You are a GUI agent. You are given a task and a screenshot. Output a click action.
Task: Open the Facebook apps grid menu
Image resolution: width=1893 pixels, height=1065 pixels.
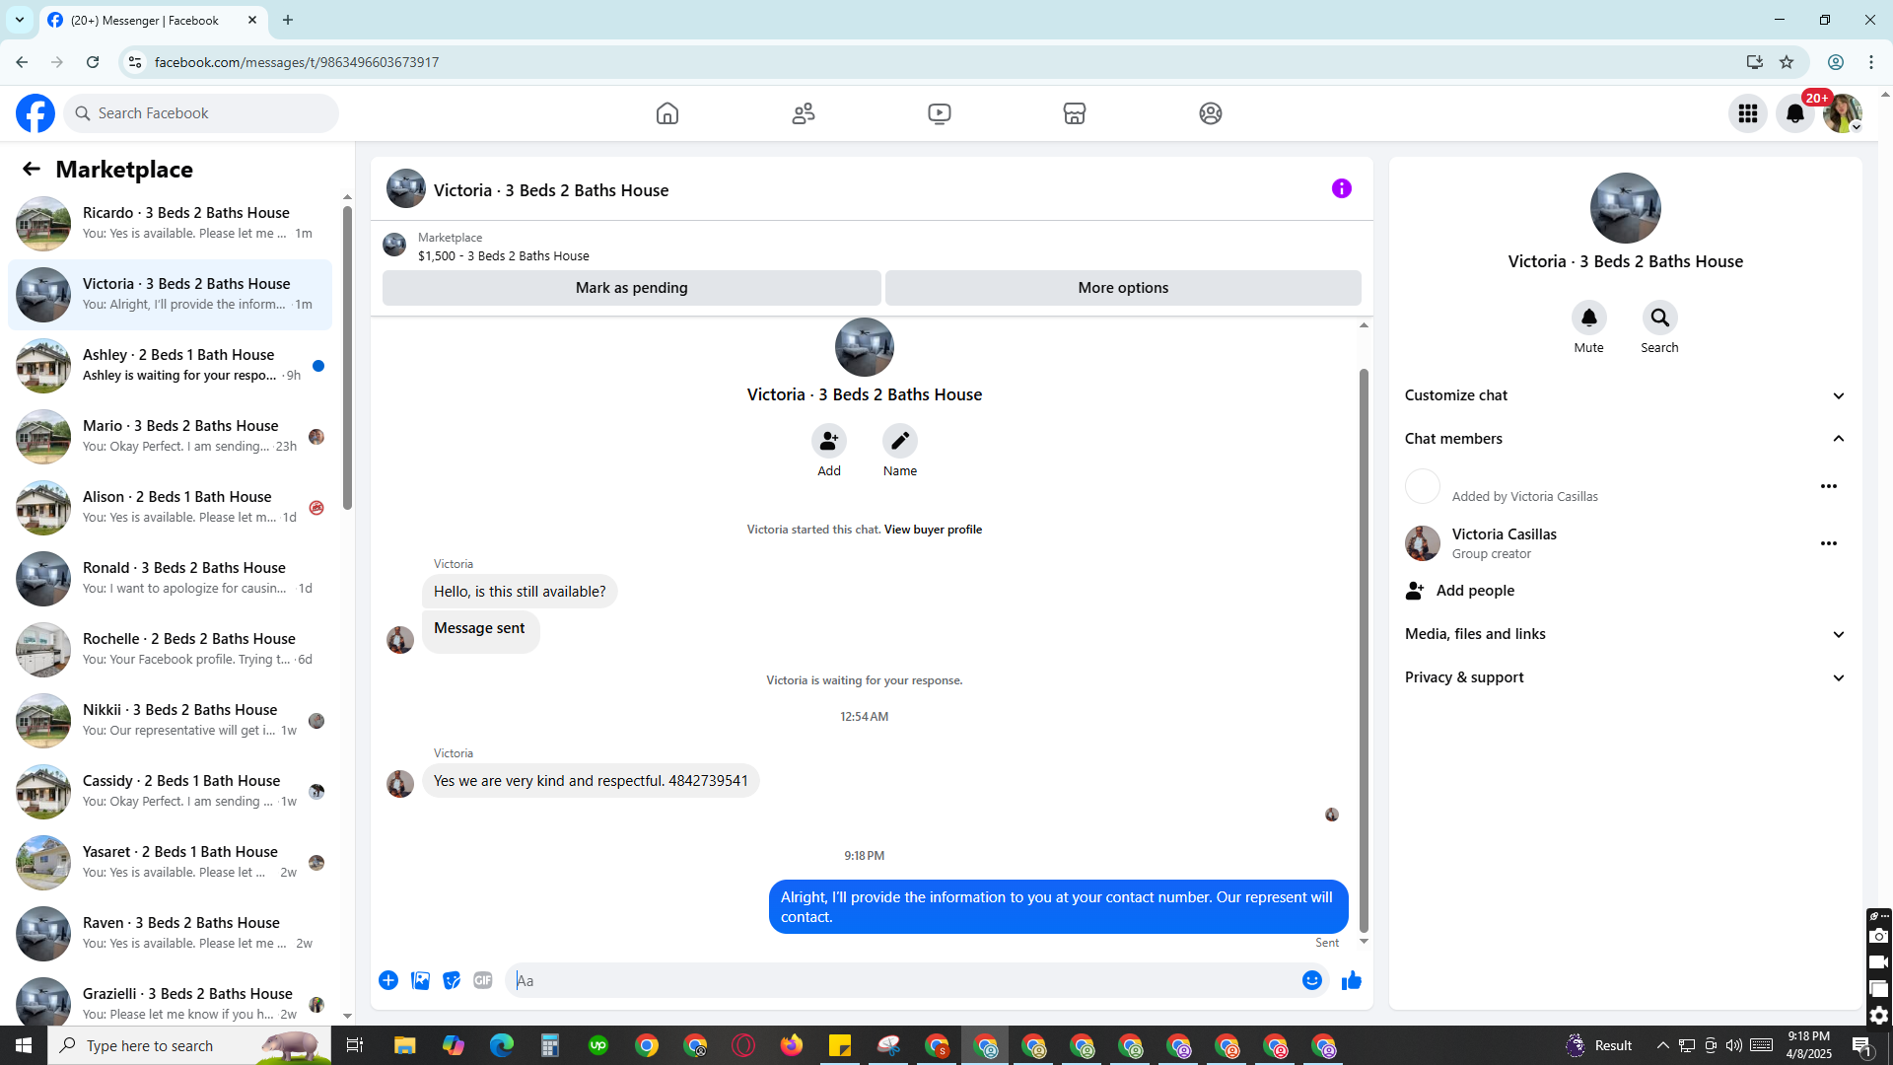coord(1747,113)
